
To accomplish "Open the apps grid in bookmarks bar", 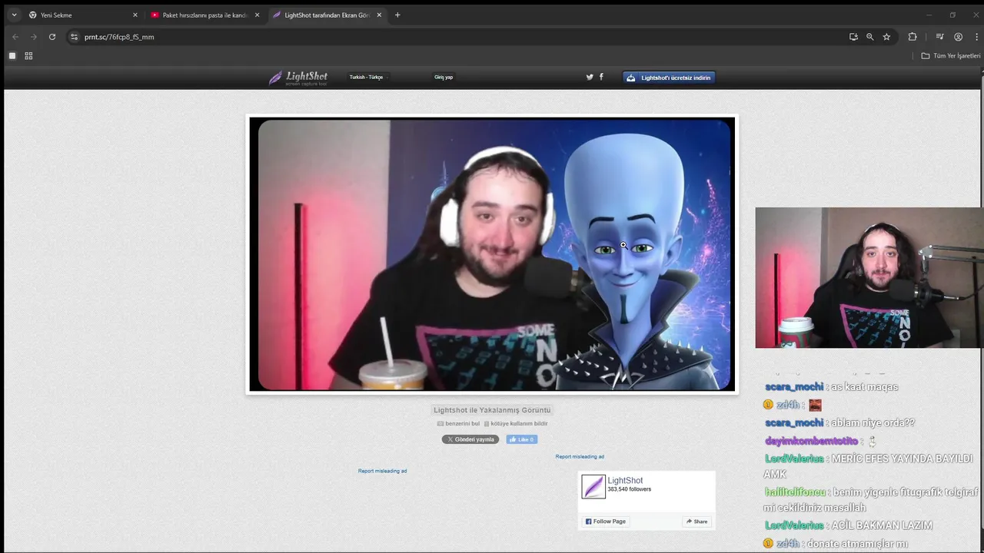I will coord(28,56).
